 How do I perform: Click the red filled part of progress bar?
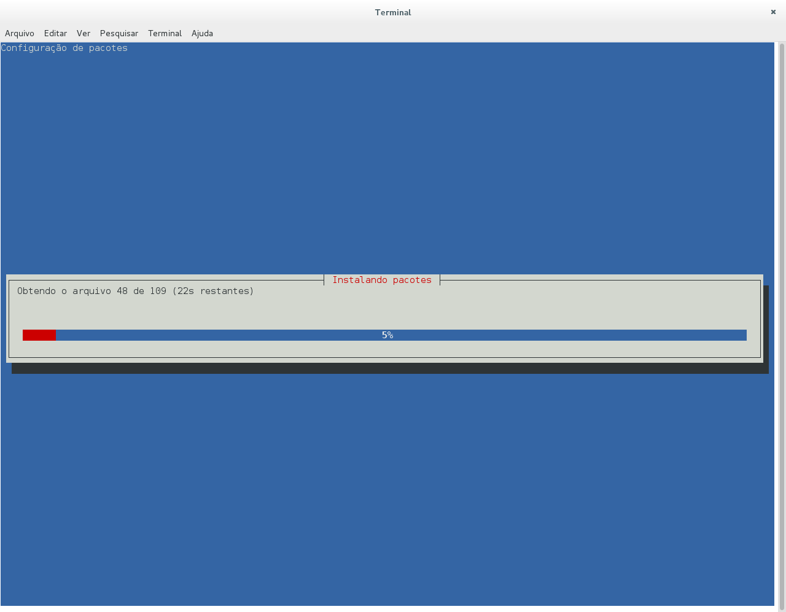pyautogui.click(x=39, y=335)
